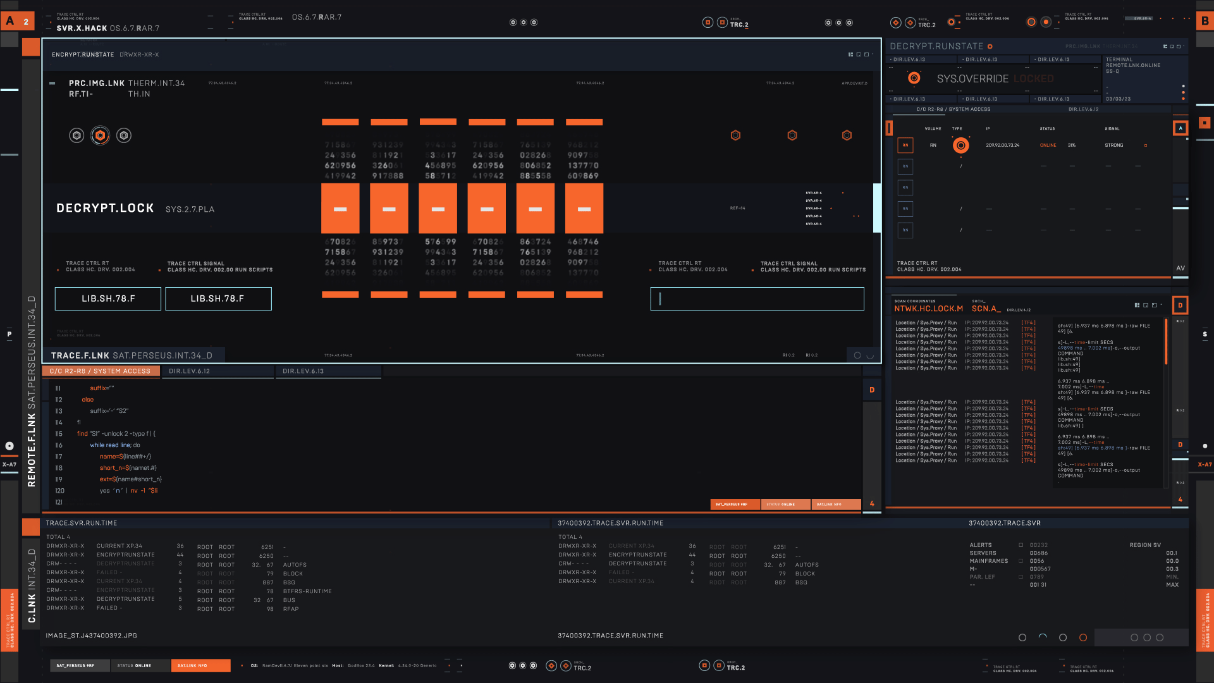Select the orange radio circle at bottom right

[x=1082, y=637]
